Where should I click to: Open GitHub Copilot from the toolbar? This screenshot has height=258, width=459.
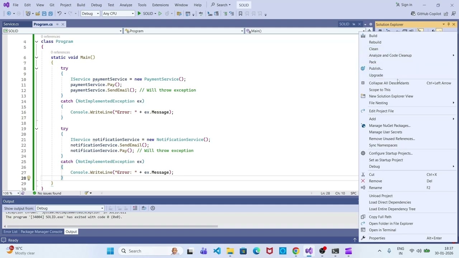[x=426, y=14]
